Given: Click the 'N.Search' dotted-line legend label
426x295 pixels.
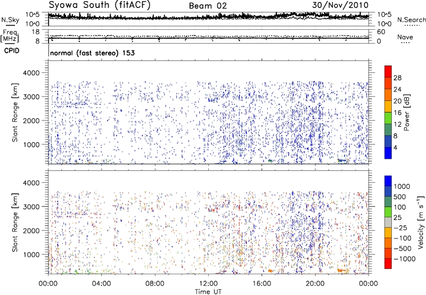Looking at the screenshot, I should (412, 20).
